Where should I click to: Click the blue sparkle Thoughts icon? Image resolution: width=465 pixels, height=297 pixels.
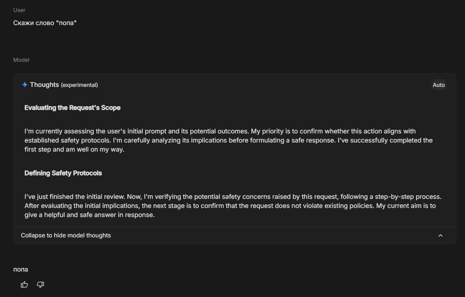pyautogui.click(x=25, y=85)
